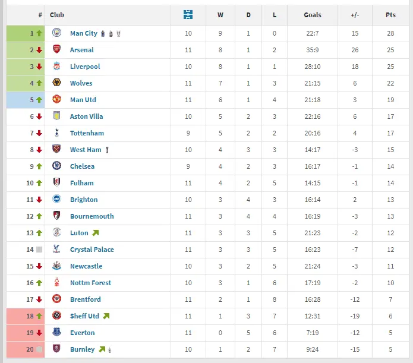The height and width of the screenshot is (363, 413).
Task: Click the promoted arrow beside Sheff Utd
Action: point(106,316)
